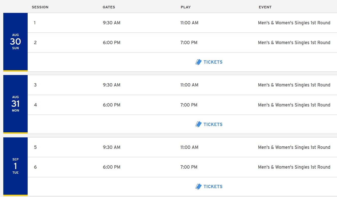Click ticket icon for Aug 30 Sunday

pos(198,62)
